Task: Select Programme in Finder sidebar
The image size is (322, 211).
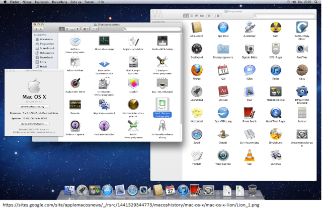Action: [x=45, y=44]
